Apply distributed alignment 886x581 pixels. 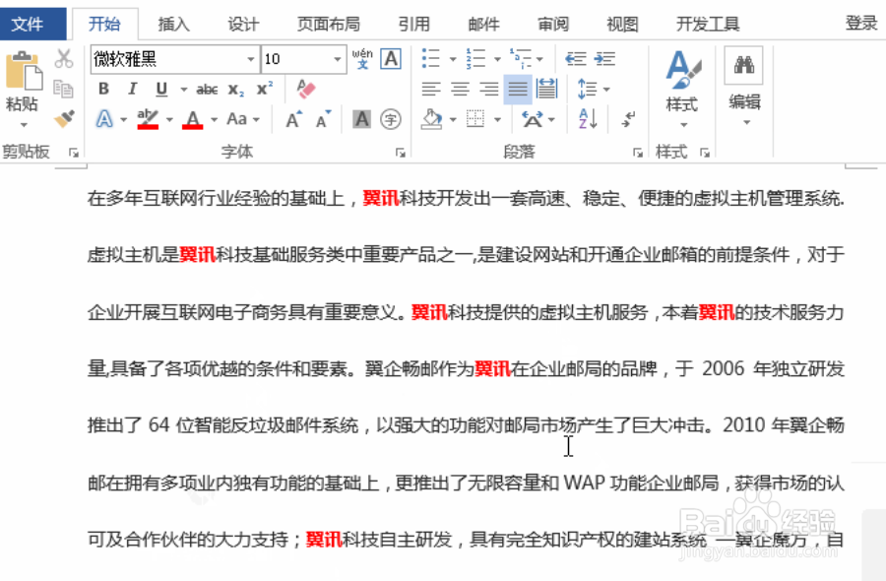546,89
